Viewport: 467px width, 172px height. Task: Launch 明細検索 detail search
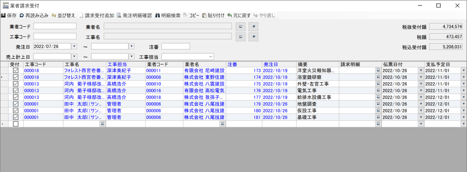(168, 15)
